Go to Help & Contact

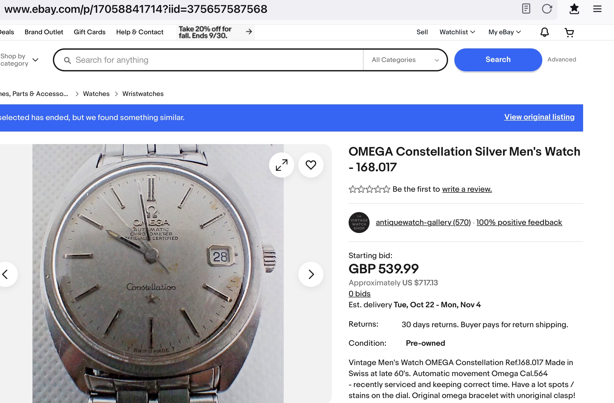pyautogui.click(x=140, y=32)
